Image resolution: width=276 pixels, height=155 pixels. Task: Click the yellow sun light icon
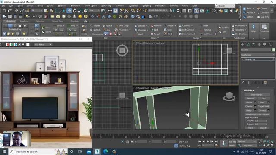[80, 16]
